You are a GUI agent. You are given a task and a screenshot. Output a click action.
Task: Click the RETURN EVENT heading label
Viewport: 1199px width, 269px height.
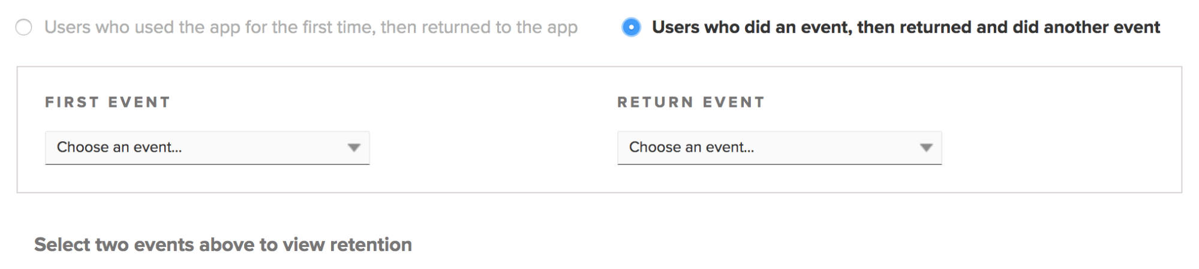(x=691, y=102)
